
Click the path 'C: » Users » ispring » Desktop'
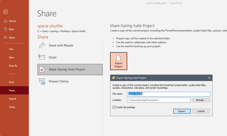pos(53,31)
